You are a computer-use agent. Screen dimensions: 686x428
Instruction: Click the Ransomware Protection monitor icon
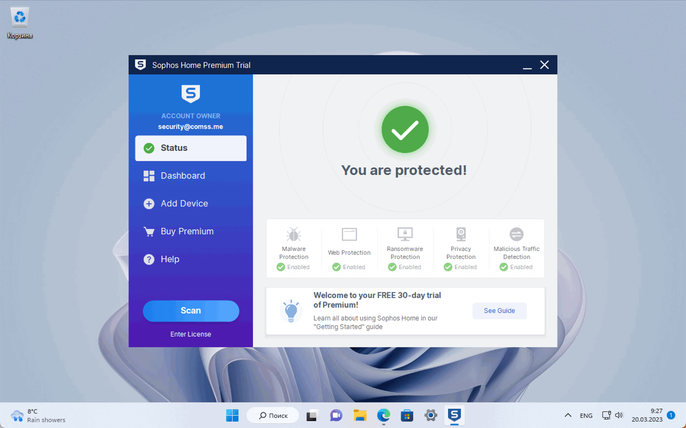[x=405, y=234]
